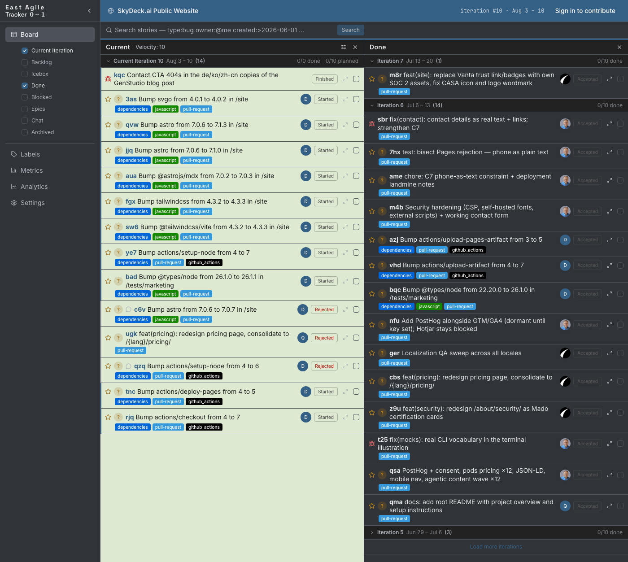Enable the Backlog panel checkbox
Viewport: 628px width, 562px height.
tap(25, 62)
